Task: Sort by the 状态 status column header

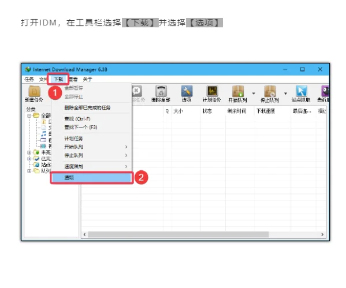Action: tap(213, 111)
